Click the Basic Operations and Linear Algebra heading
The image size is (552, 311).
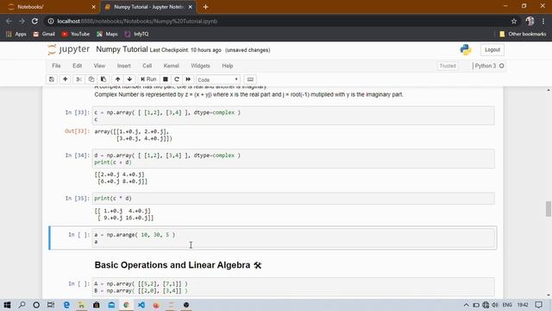click(x=178, y=265)
